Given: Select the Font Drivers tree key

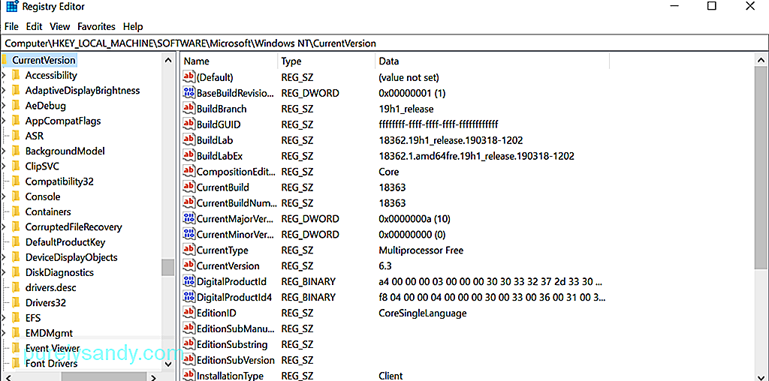Looking at the screenshot, I should click(x=52, y=363).
